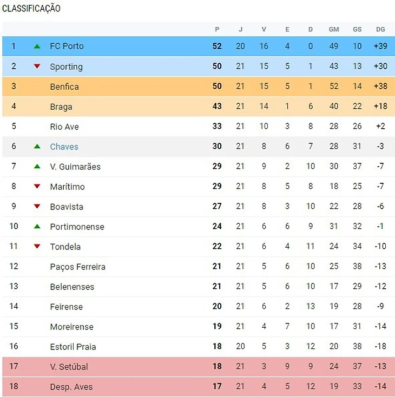Click the green arrow next to V. Guimarães
Image resolution: width=395 pixels, height=397 pixels.
coord(37,167)
